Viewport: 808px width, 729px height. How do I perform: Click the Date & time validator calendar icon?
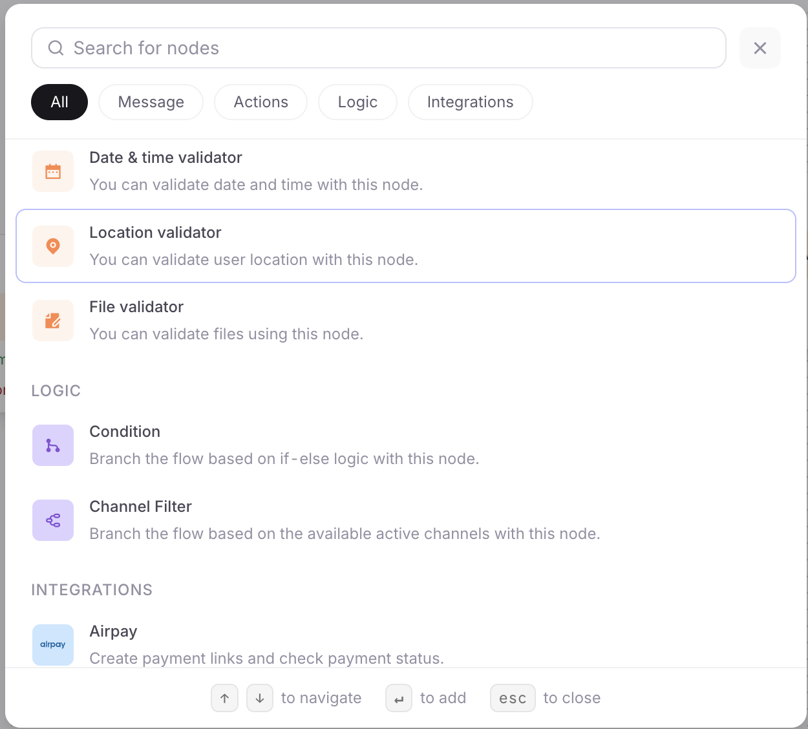(53, 171)
